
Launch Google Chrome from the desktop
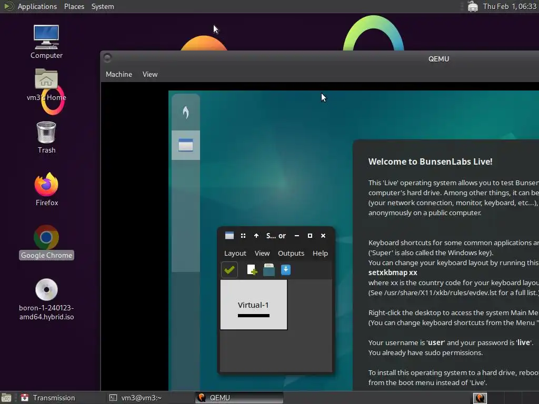(46, 242)
